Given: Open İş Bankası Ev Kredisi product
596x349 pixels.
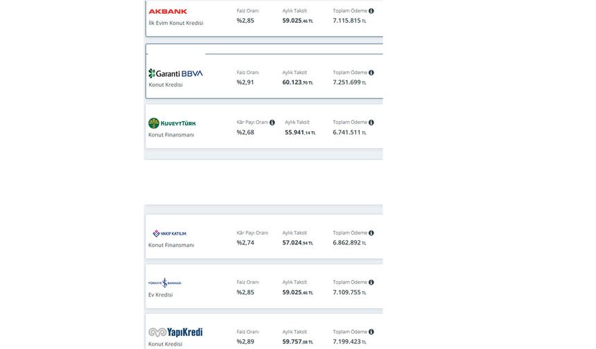Looking at the screenshot, I should pos(160,295).
